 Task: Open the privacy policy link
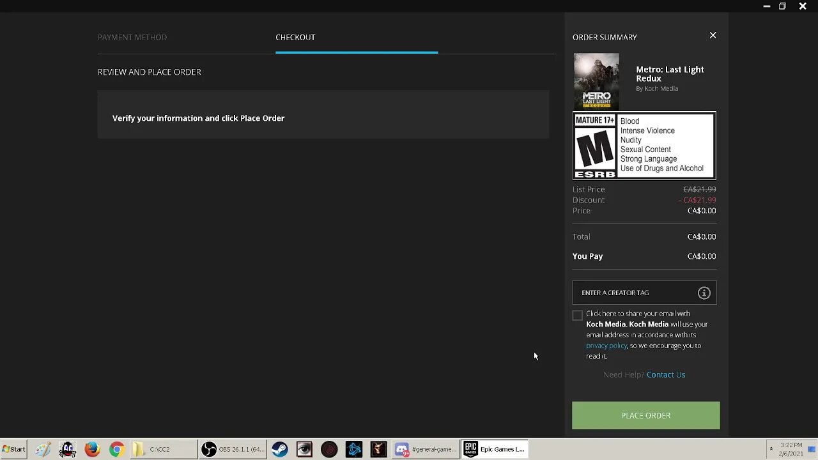point(606,346)
